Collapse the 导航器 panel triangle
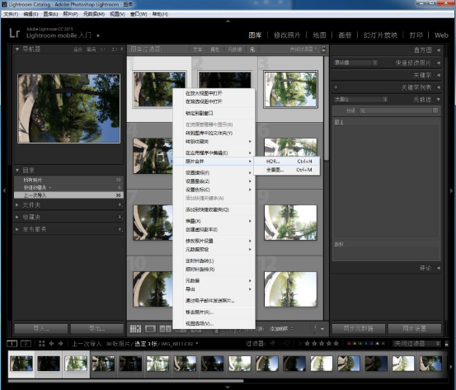Image resolution: width=456 pixels, height=390 pixels. pos(17,49)
